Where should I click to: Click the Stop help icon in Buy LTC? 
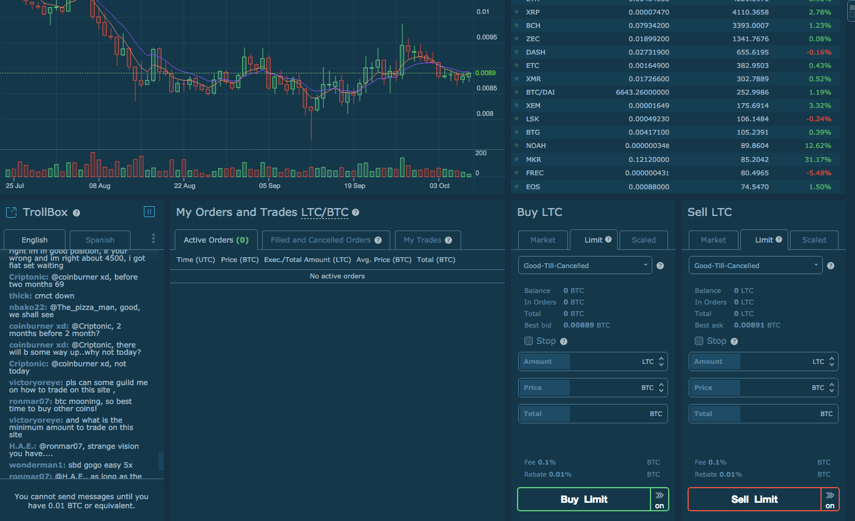pos(564,341)
